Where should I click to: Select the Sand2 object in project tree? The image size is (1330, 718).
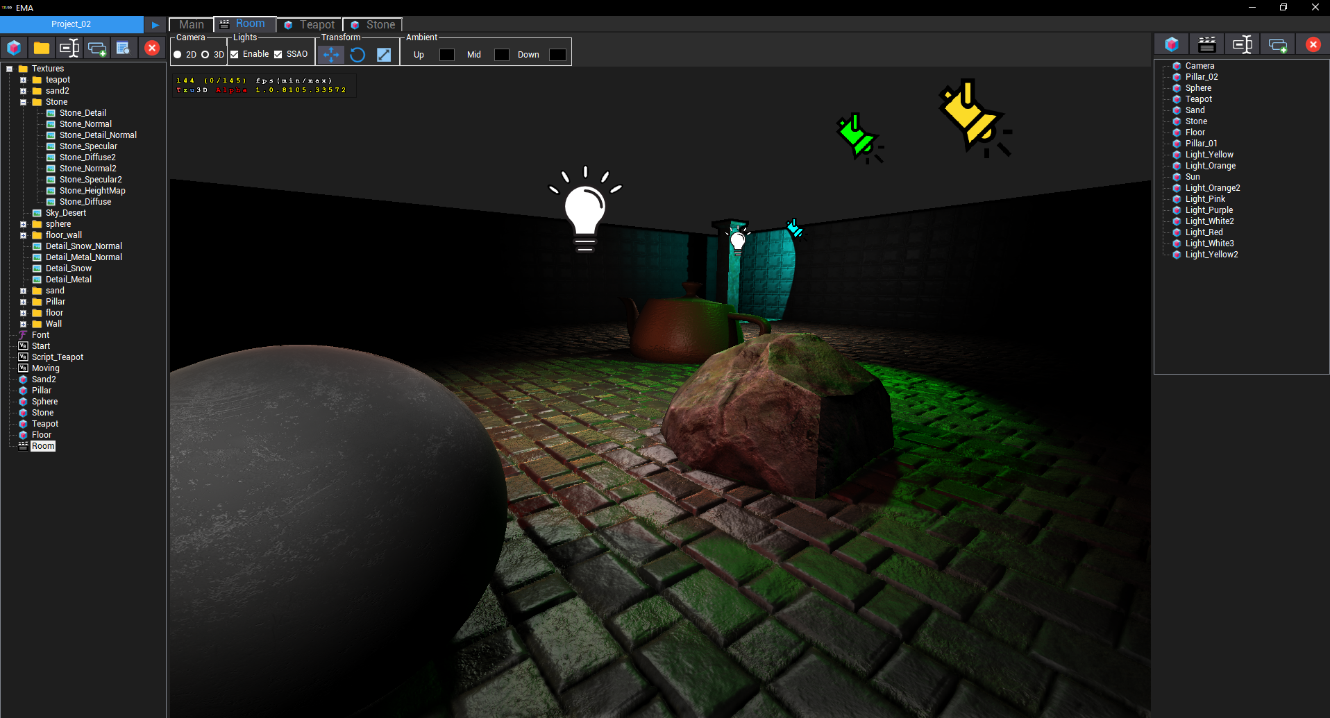coord(44,379)
